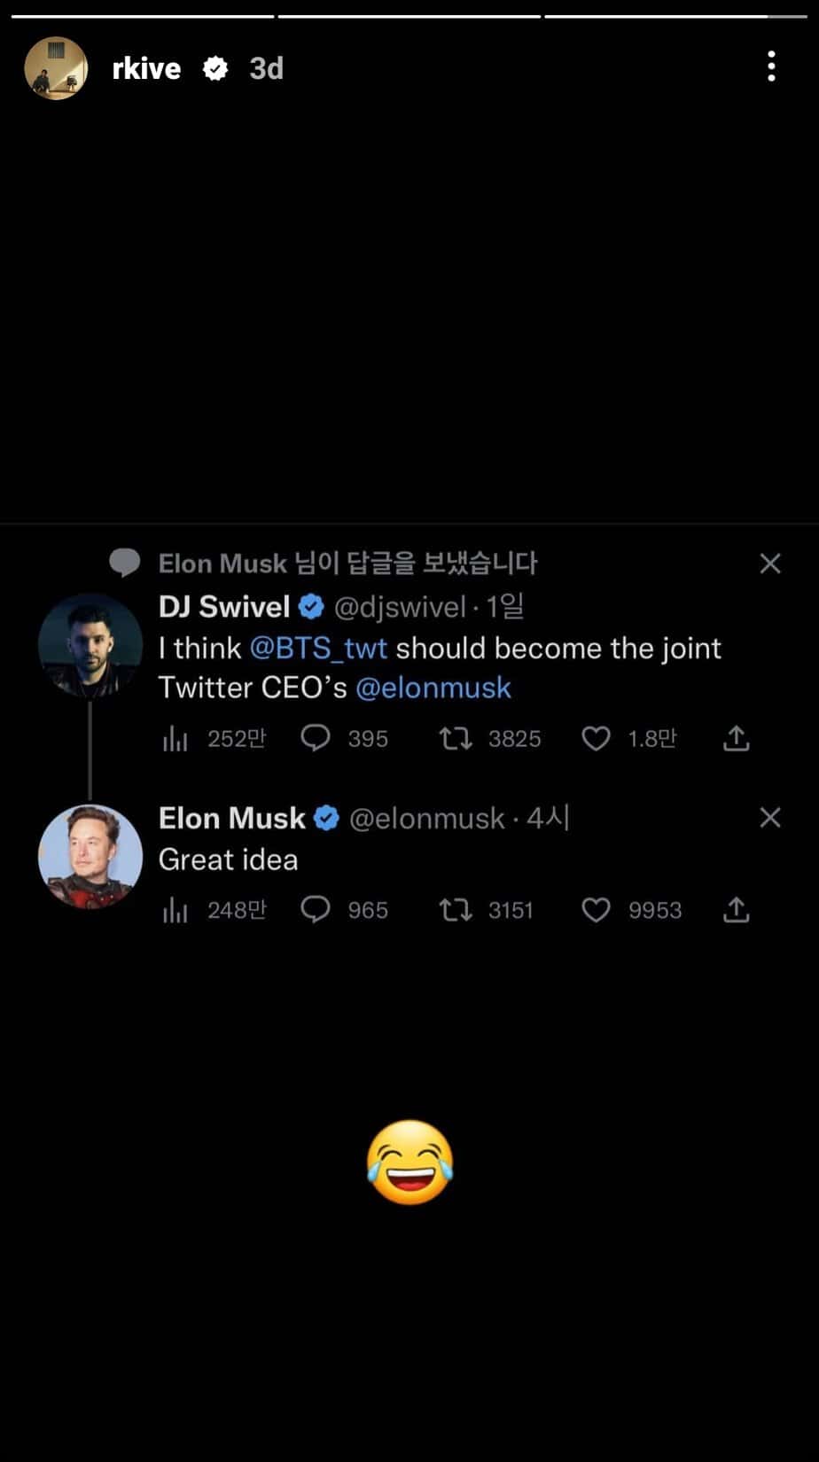Screen dimensions: 819x1462
Task: Tap DJ Swivel's profile avatar
Action: [x=90, y=646]
